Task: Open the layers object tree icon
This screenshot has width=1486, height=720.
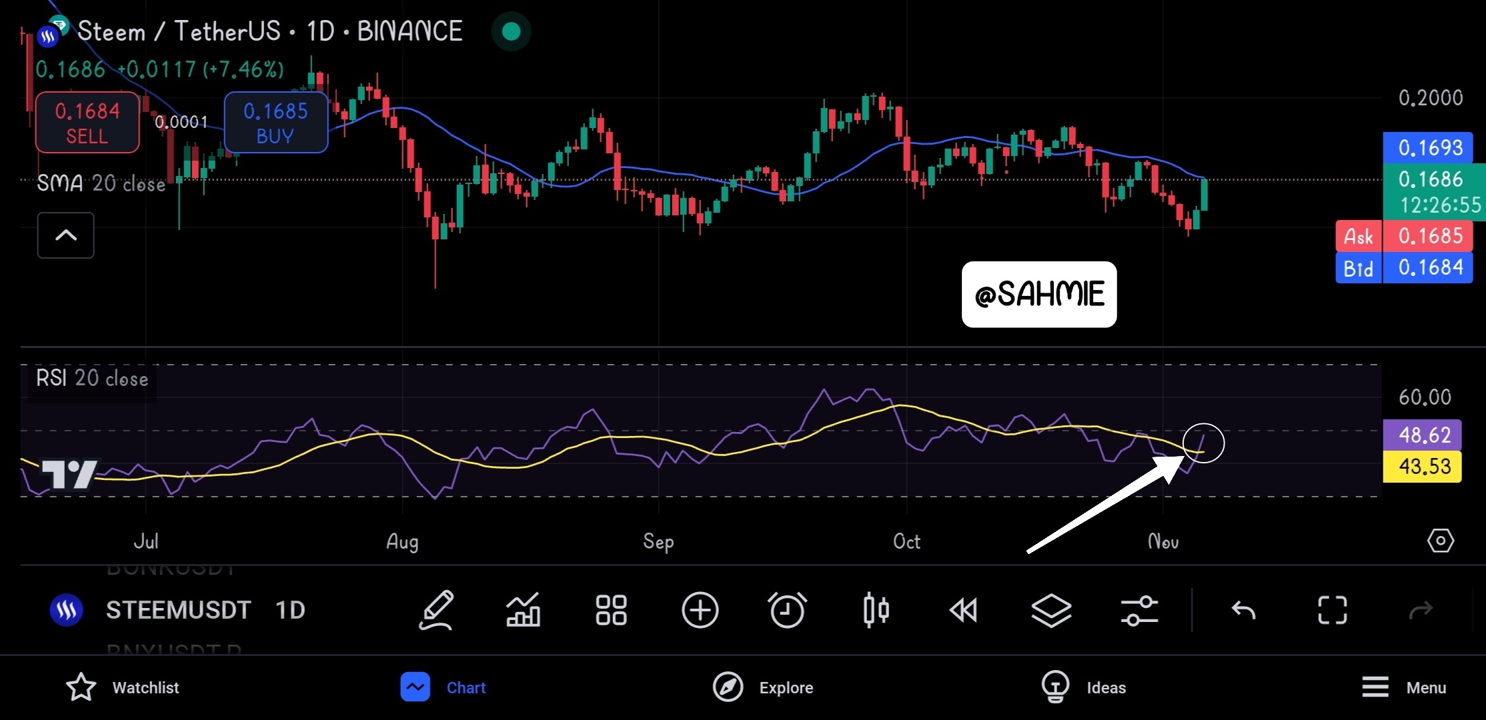Action: [1051, 610]
